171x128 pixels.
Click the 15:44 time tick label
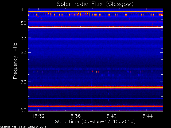pyautogui.click(x=146, y=116)
